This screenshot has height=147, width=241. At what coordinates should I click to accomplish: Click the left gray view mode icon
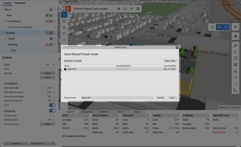pos(212,27)
